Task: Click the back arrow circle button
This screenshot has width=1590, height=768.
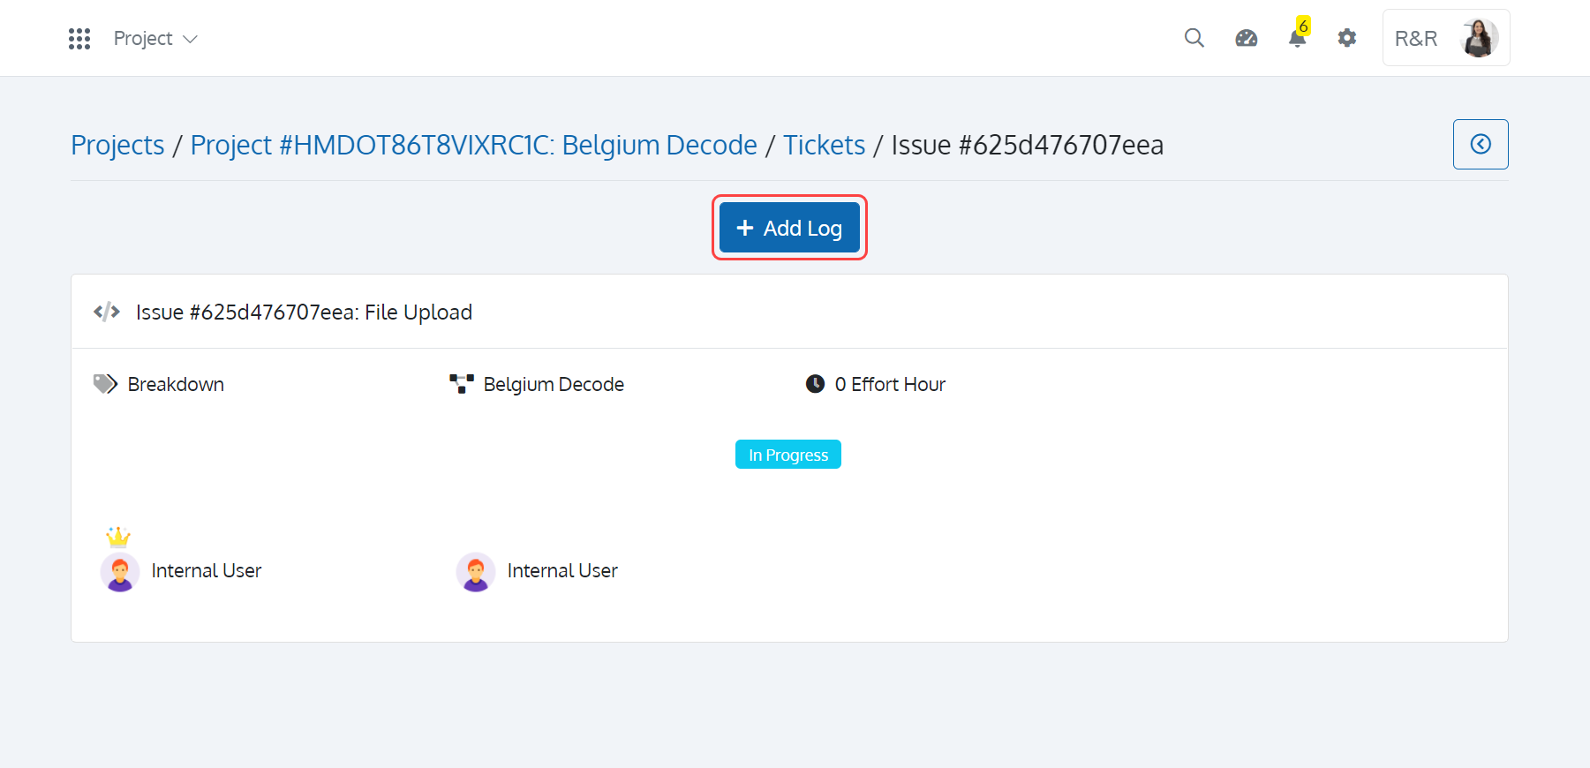Action: [x=1481, y=144]
